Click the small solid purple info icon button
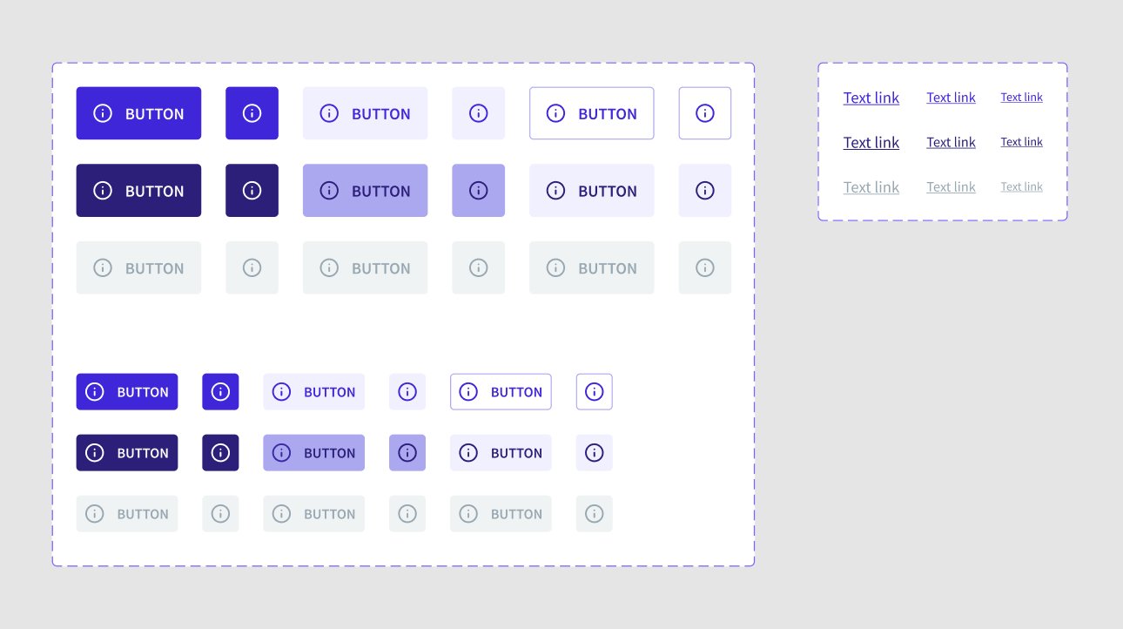This screenshot has height=629, width=1123. (220, 391)
